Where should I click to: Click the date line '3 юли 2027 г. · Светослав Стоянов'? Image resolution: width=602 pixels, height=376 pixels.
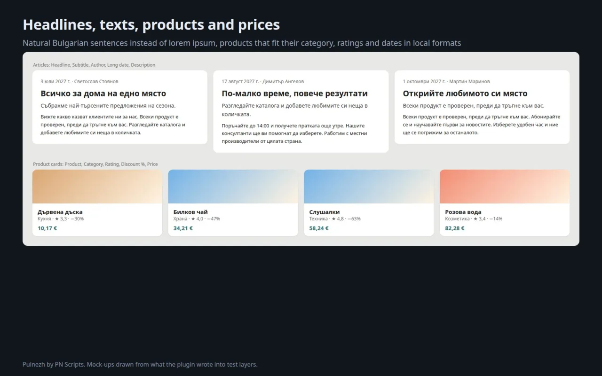coord(79,81)
